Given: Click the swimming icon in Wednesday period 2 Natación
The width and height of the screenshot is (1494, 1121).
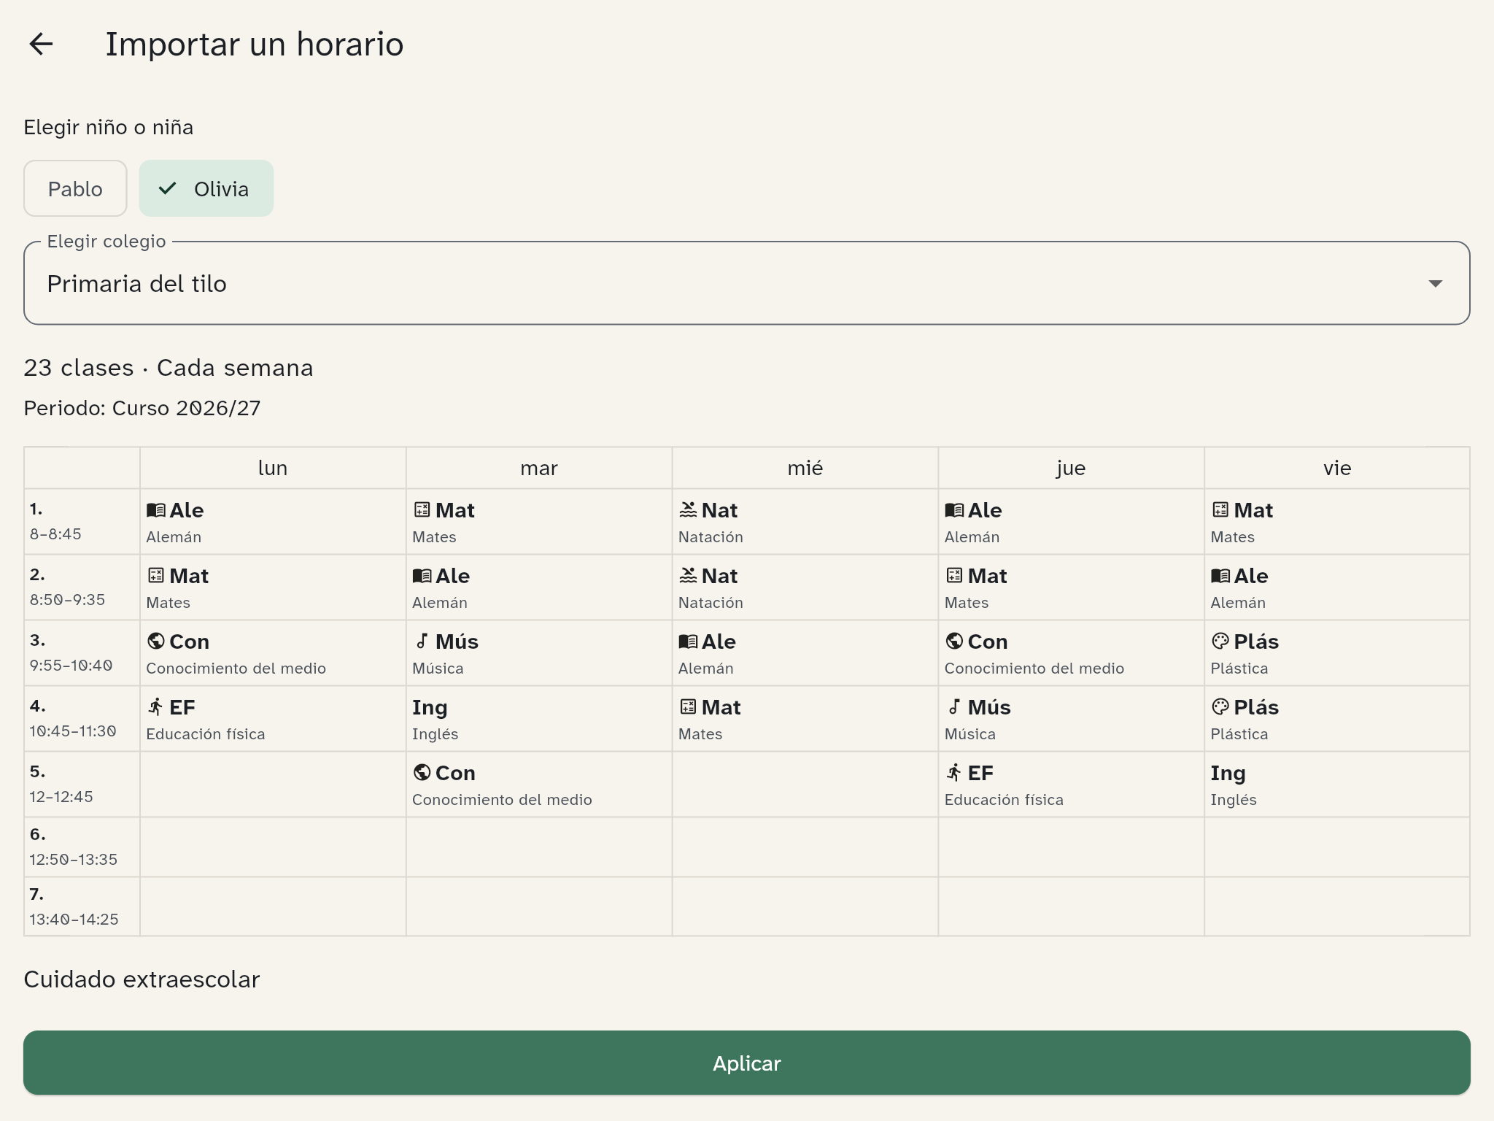Looking at the screenshot, I should pos(688,576).
